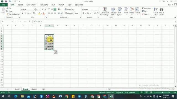Image resolution: width=177 pixels, height=99 pixels.
Task: Toggle Middle Align vertical alignment
Action: 52,9
